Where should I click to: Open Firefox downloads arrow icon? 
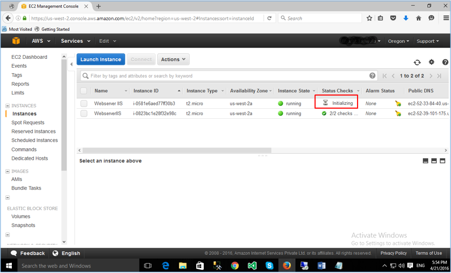pos(406,18)
